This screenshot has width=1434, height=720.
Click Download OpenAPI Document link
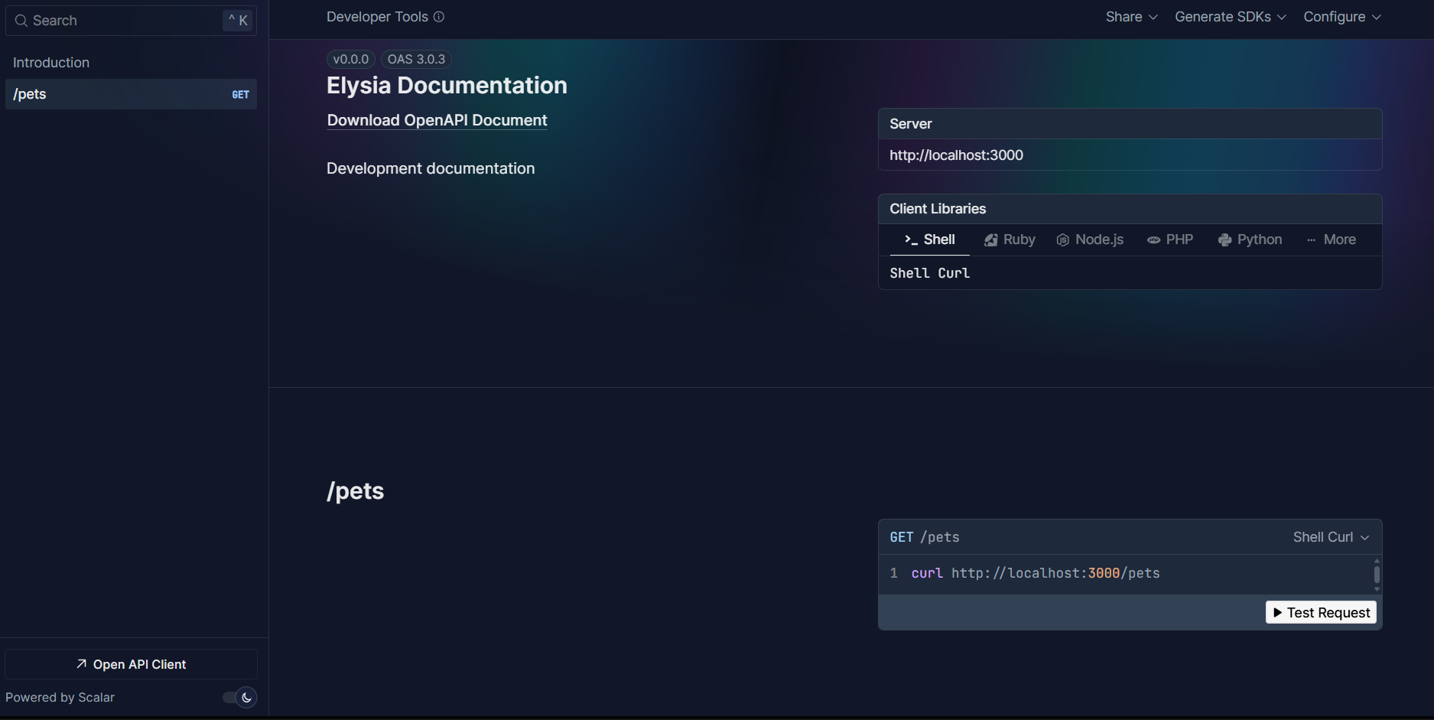tap(437, 120)
